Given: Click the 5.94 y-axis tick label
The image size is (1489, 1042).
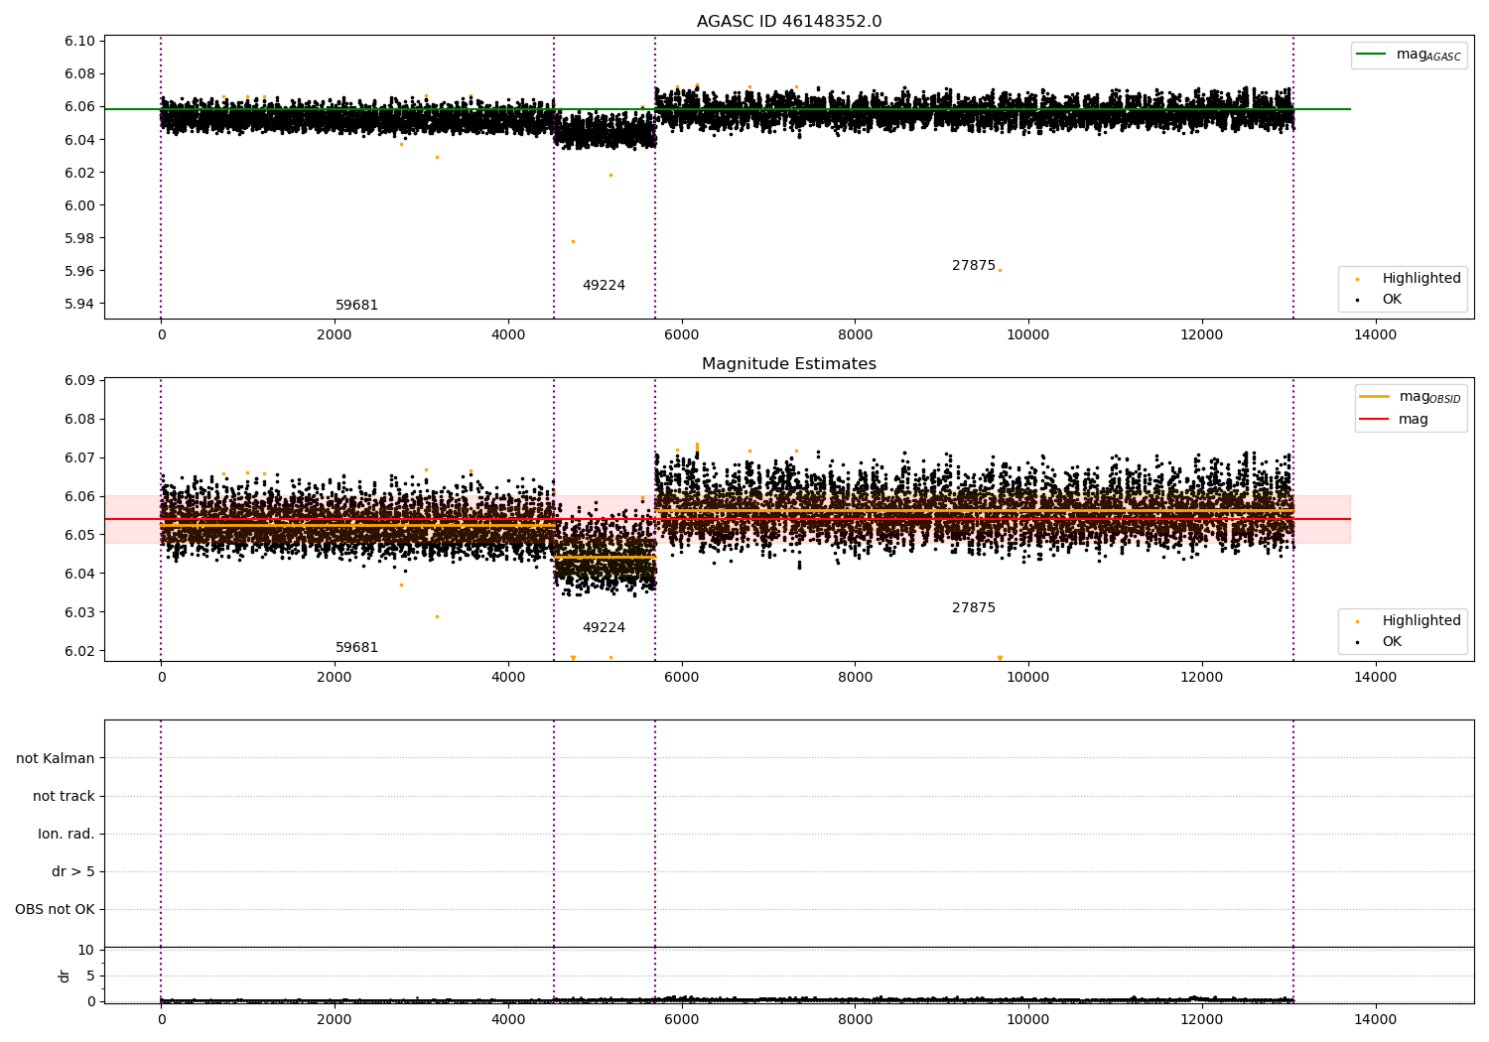Looking at the screenshot, I should coord(79,304).
